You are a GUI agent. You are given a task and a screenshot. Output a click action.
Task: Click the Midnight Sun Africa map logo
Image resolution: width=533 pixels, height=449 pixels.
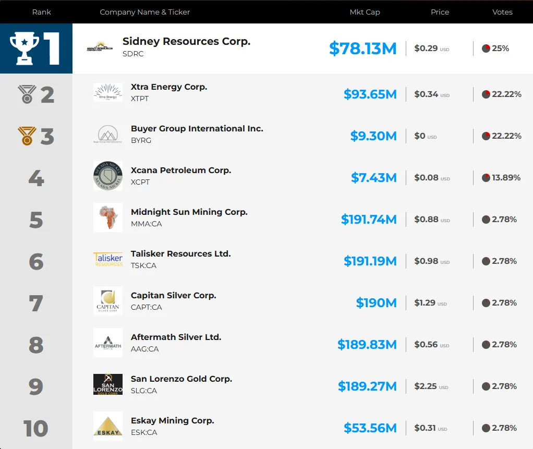[108, 217]
